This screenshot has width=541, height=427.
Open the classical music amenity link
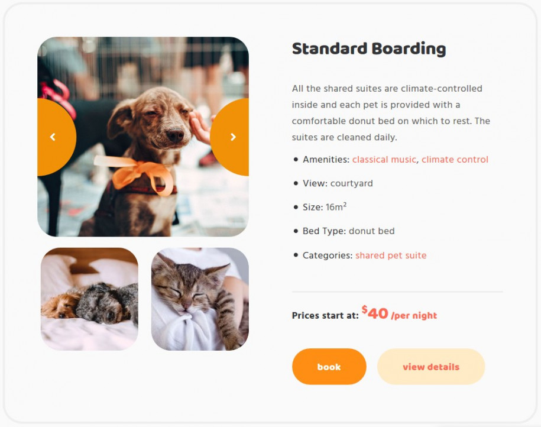384,159
